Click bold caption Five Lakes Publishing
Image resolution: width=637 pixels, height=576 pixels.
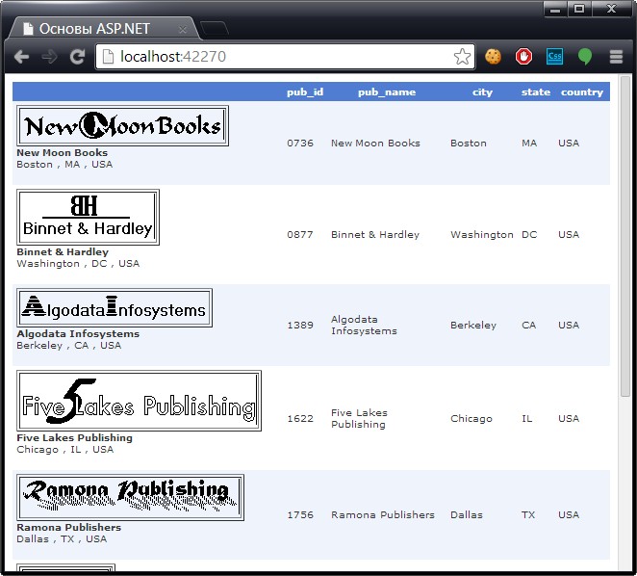click(x=75, y=437)
